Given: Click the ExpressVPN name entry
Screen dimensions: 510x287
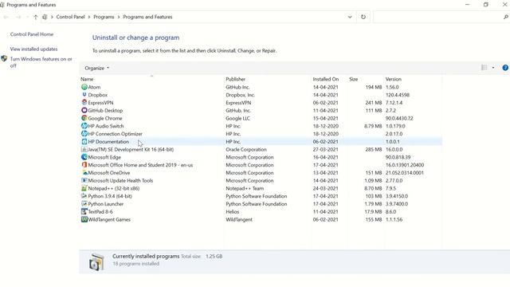Looking at the screenshot, I should (x=101, y=103).
